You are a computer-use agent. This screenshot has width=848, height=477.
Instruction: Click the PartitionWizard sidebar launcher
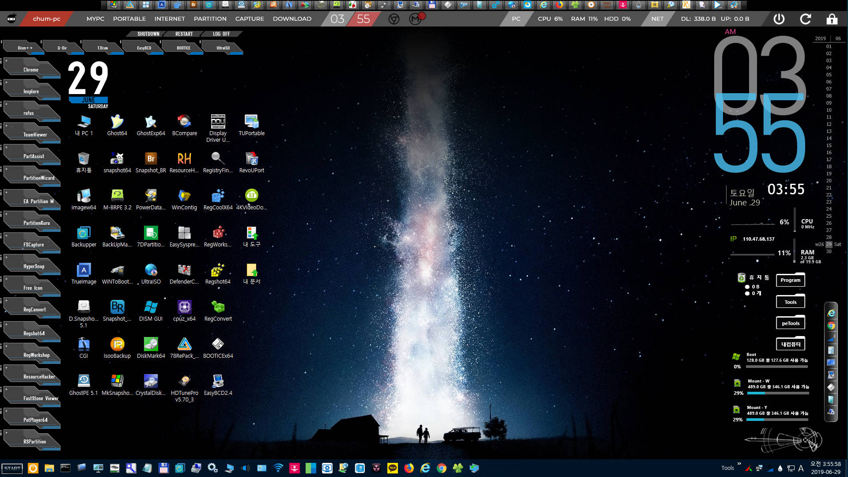[32, 178]
